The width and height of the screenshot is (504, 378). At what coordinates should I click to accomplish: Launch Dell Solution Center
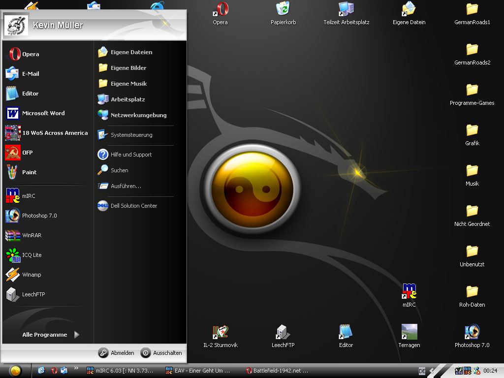[x=127, y=206]
